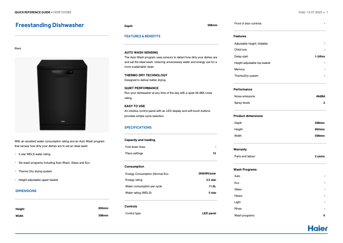Click the AUTO WASH SENSING subheading
Screen dimensions: 343x243
tap(141, 52)
